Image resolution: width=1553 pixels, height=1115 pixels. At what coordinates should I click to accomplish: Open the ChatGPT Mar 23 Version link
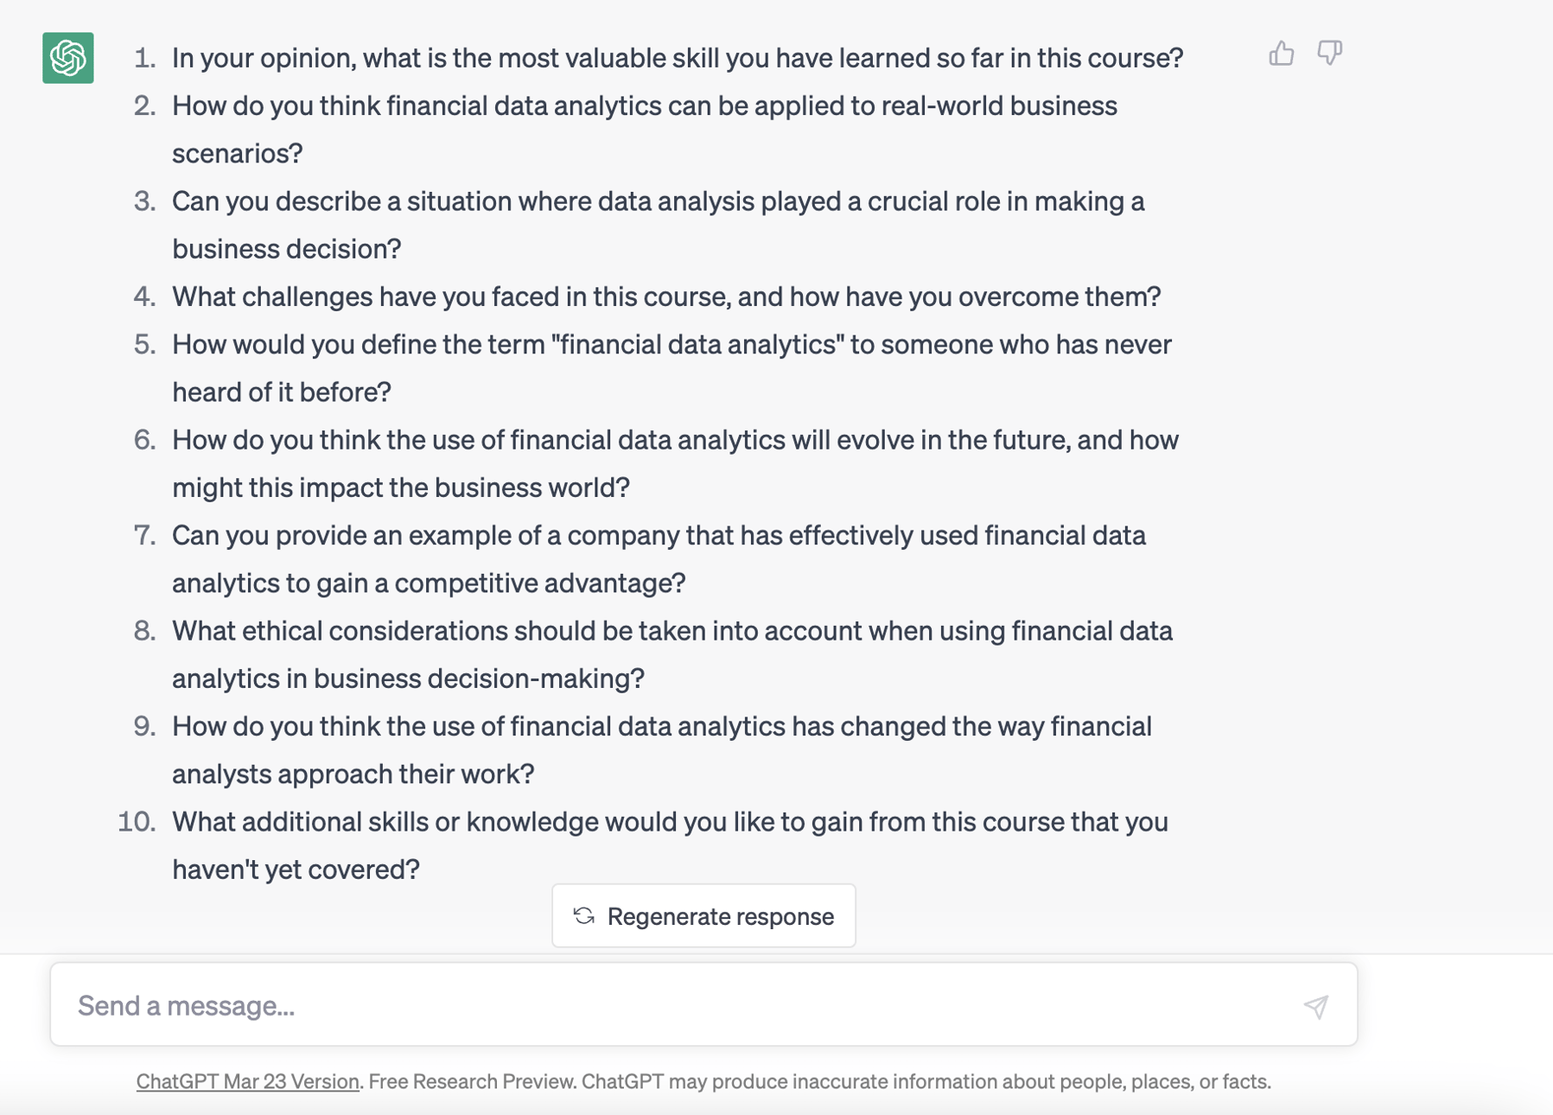[x=247, y=1080]
